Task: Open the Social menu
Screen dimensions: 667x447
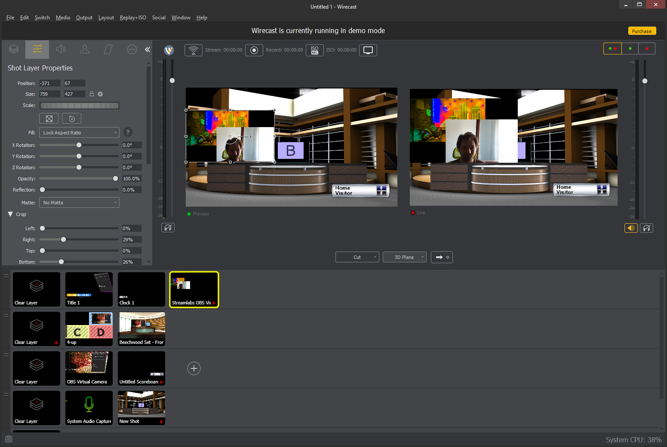Action: [159, 18]
